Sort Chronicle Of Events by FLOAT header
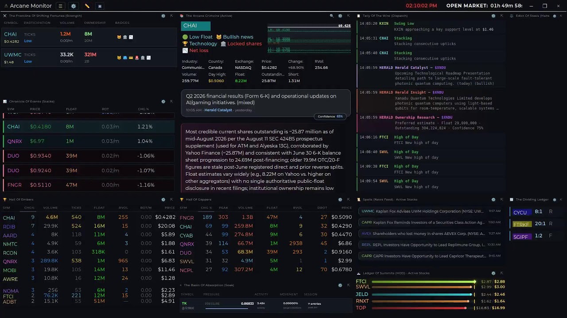Screen dimensions: 567x318 [x=71, y=109]
